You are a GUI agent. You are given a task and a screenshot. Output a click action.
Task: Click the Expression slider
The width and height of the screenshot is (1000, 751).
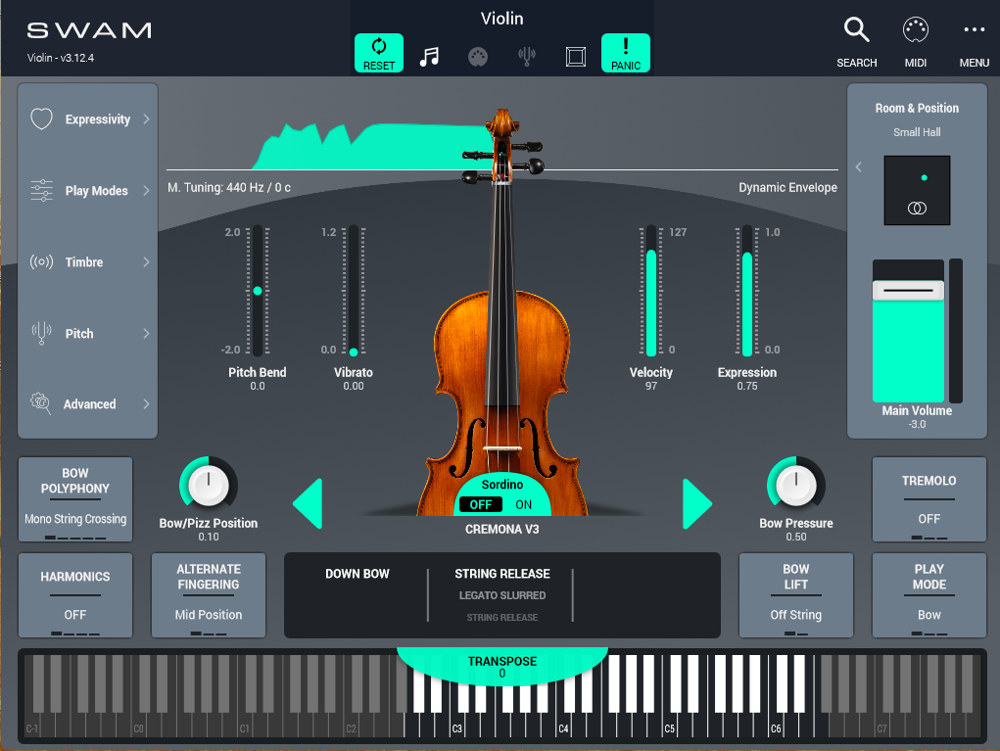tap(746, 291)
